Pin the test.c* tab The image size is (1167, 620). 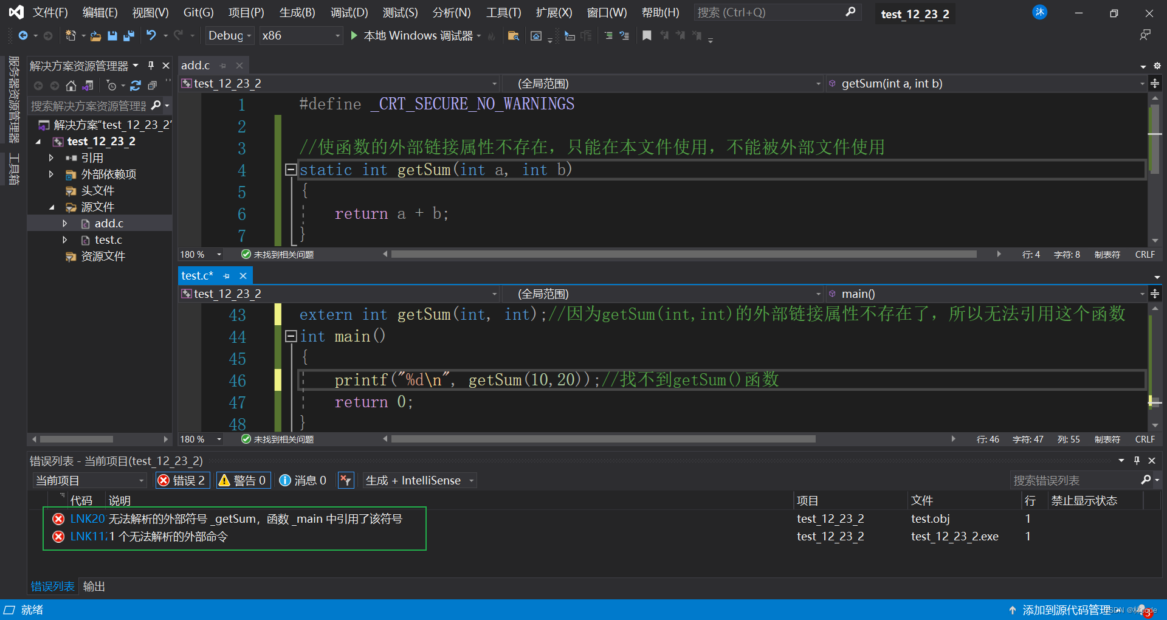pyautogui.click(x=226, y=276)
